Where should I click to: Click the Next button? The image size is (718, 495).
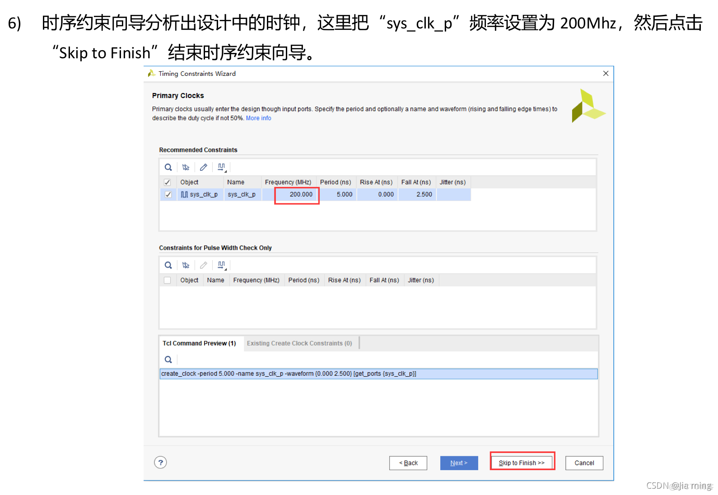coord(459,463)
